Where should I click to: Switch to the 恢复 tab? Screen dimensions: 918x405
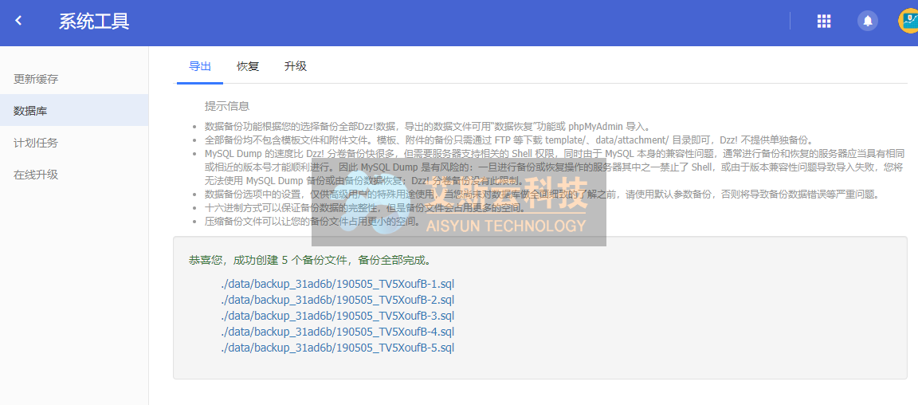pos(248,66)
